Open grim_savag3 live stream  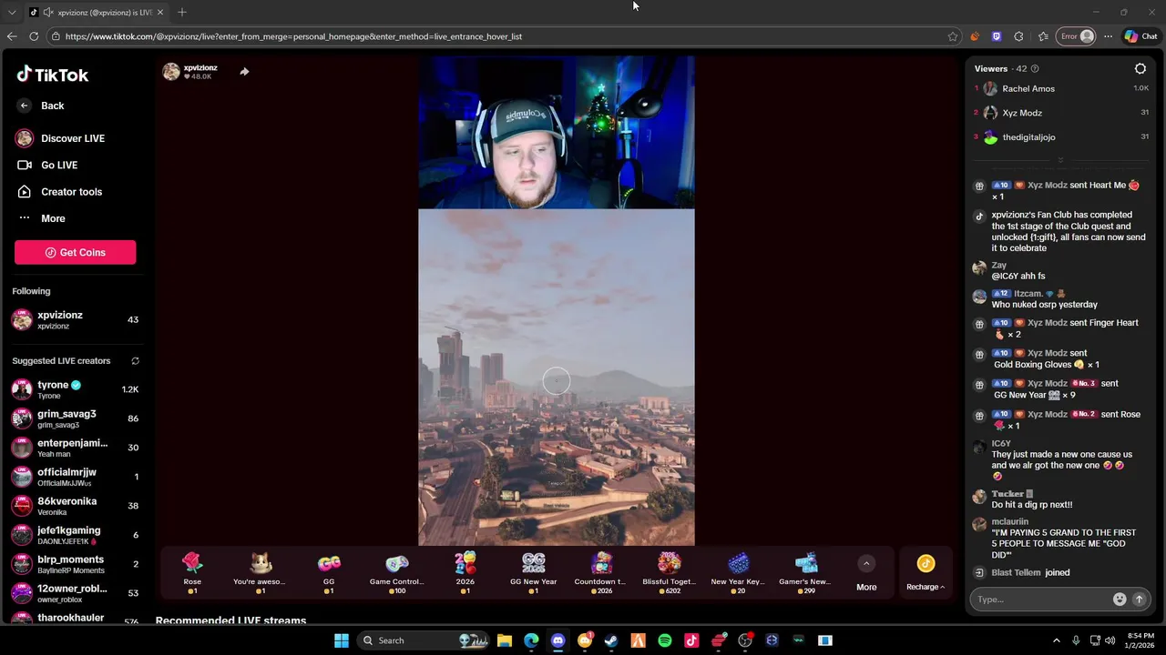tap(75, 418)
